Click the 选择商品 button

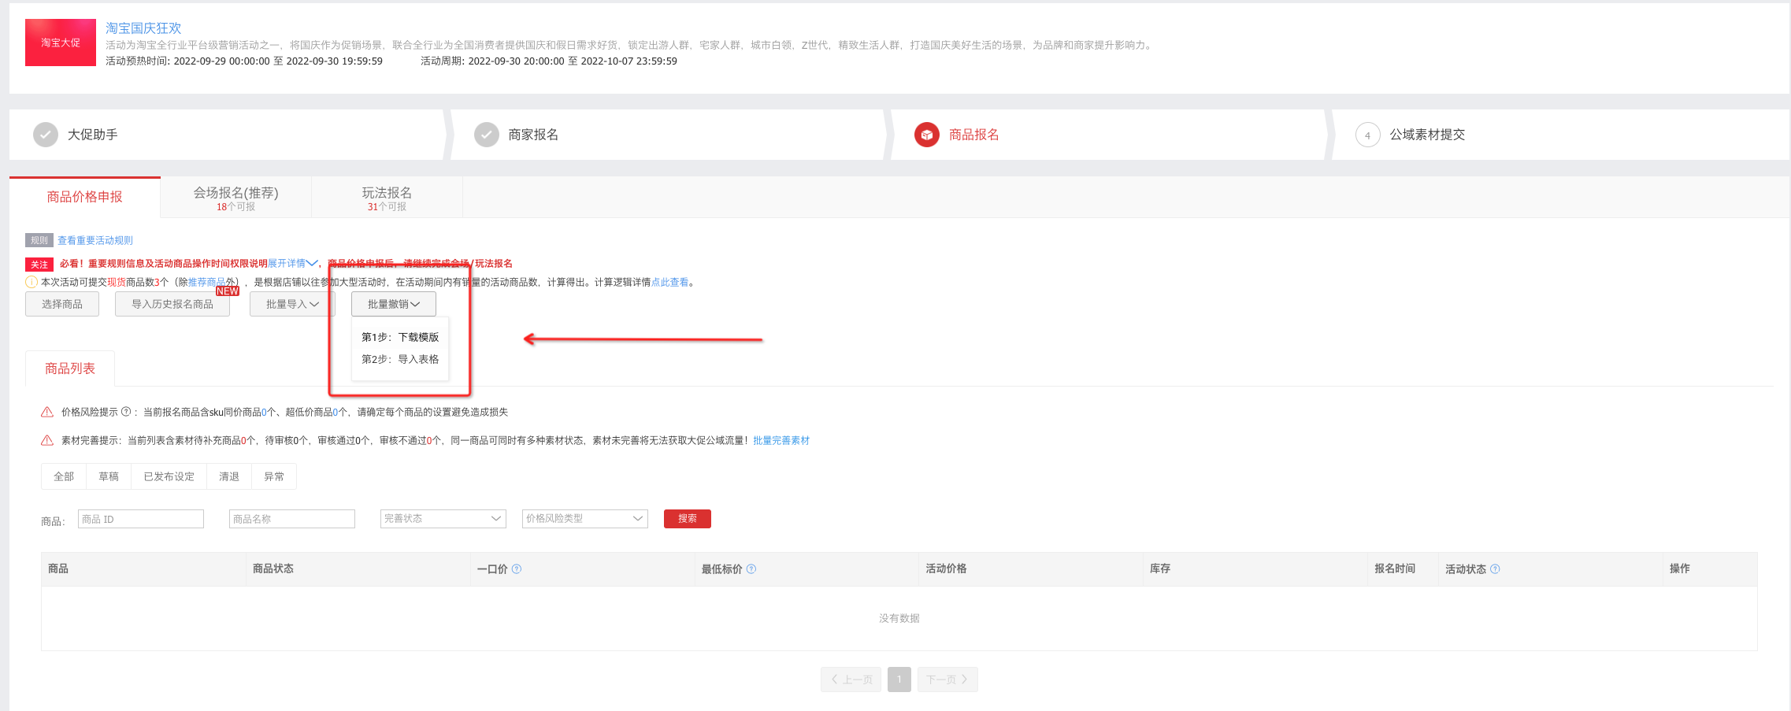(62, 304)
